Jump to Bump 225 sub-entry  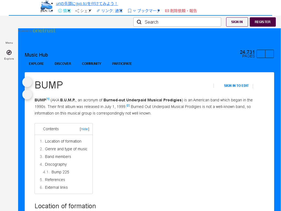point(60,172)
